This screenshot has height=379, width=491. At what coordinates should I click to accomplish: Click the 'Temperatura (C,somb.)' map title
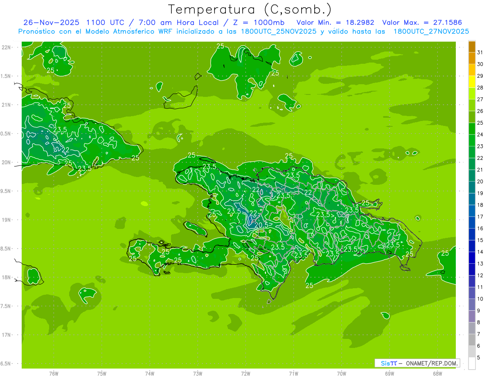click(250, 9)
